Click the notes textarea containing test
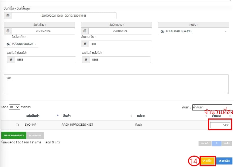 coord(116,84)
